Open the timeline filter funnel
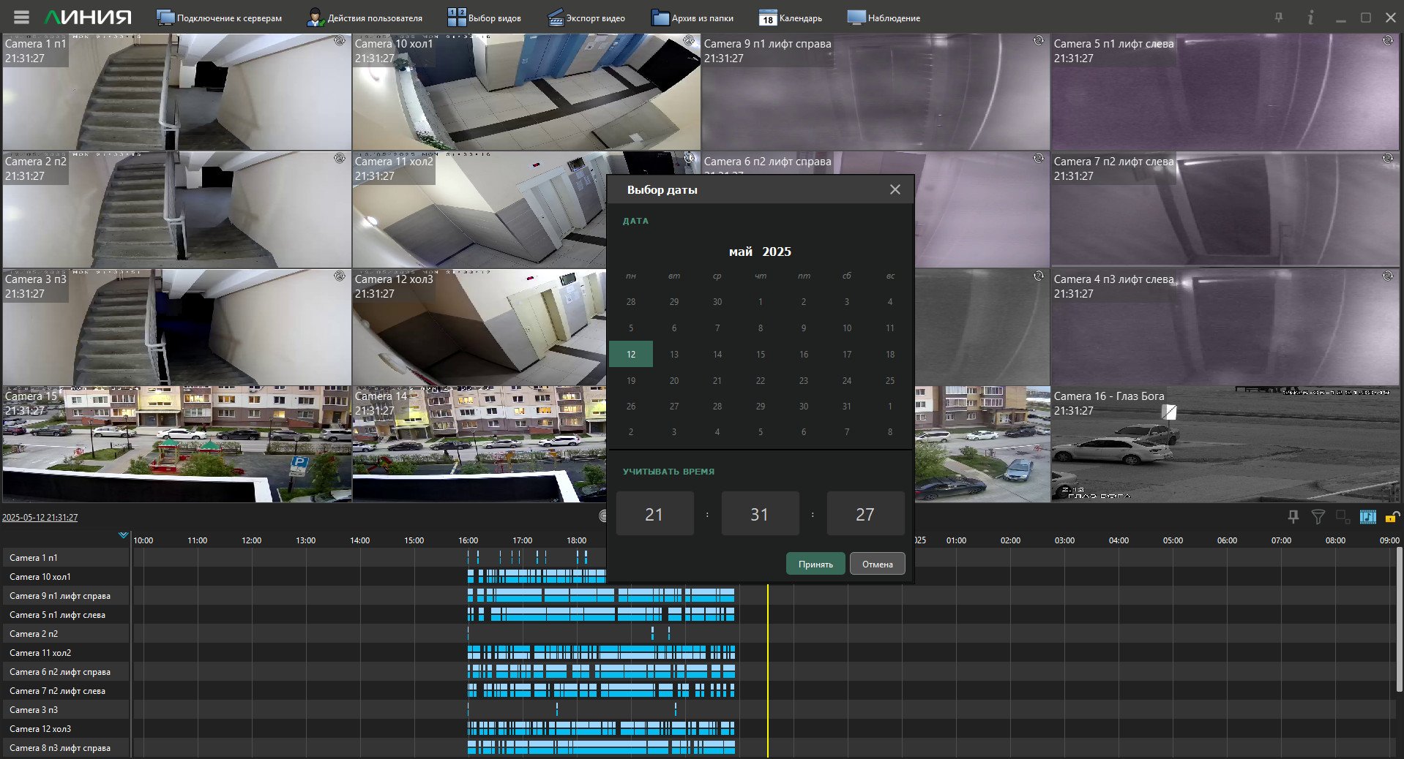The image size is (1404, 759). [1318, 517]
